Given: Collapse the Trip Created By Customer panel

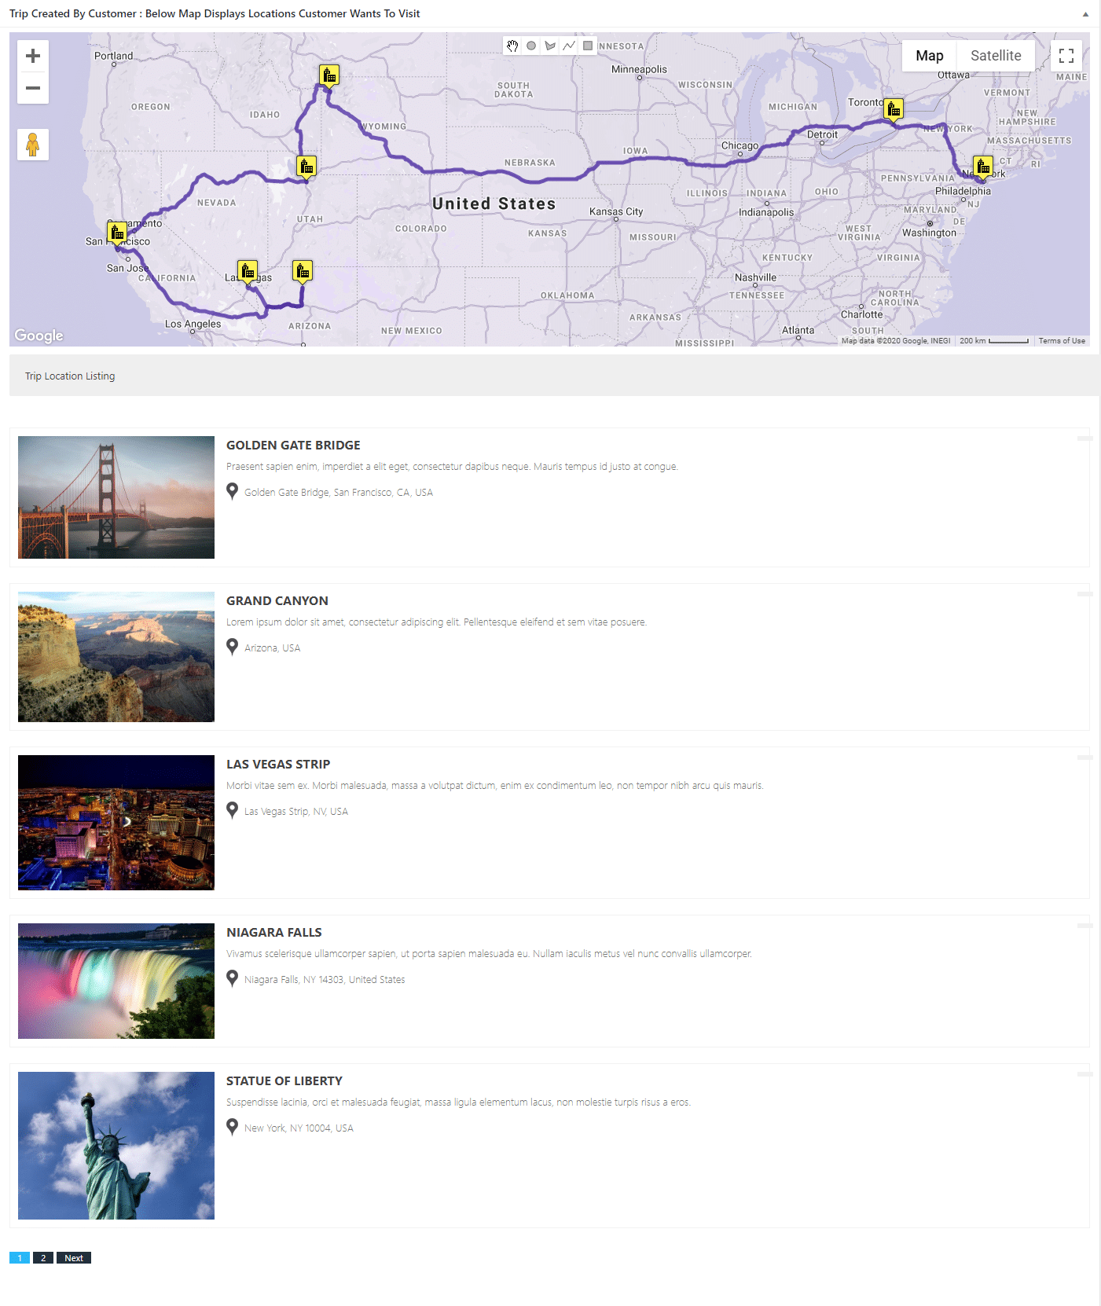Looking at the screenshot, I should [1085, 14].
